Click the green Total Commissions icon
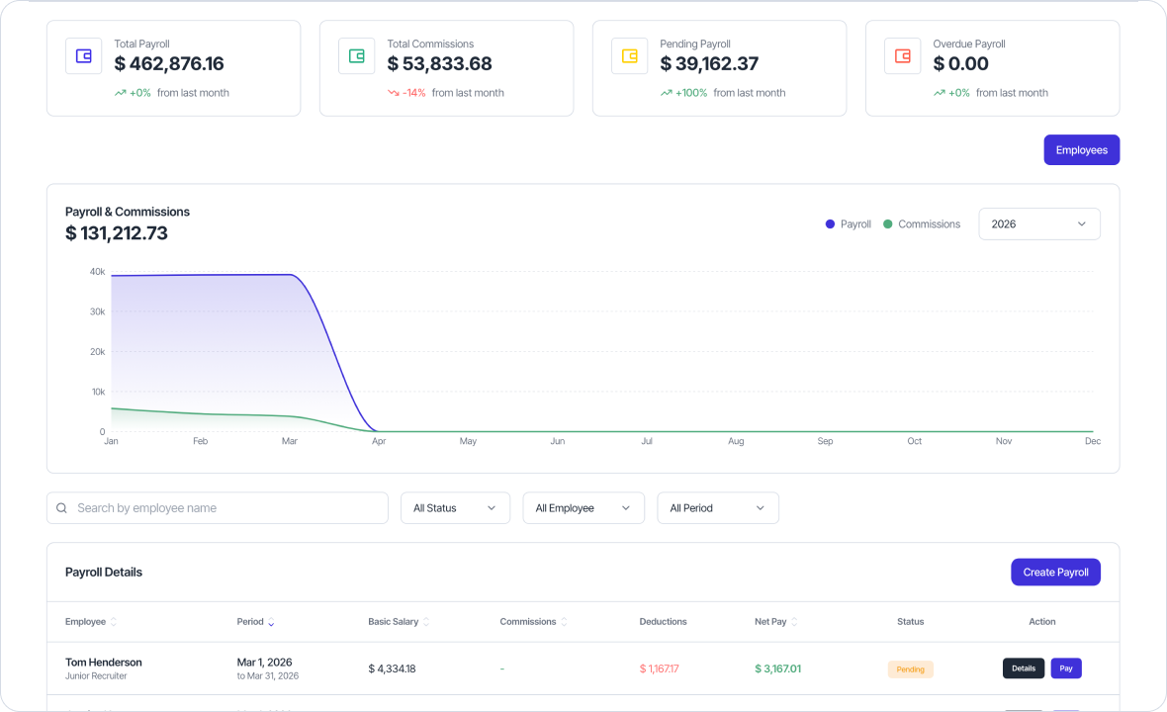This screenshot has width=1167, height=712. [x=356, y=56]
